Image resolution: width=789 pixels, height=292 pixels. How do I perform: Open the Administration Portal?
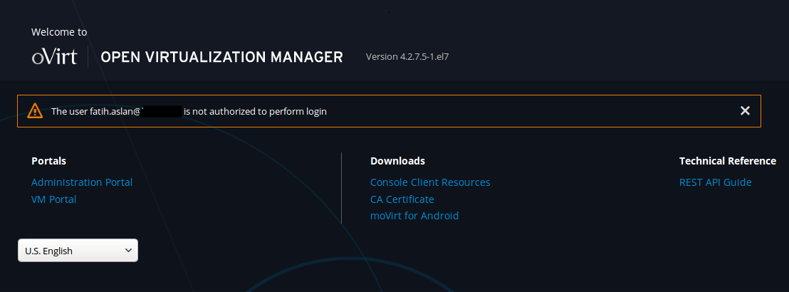[x=82, y=182]
